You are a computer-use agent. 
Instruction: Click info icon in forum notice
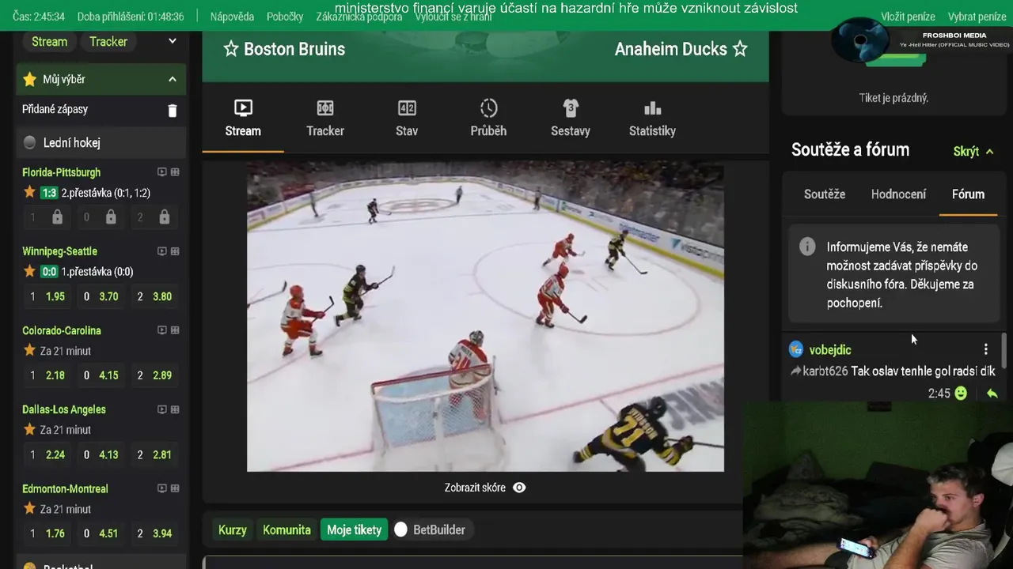point(807,247)
